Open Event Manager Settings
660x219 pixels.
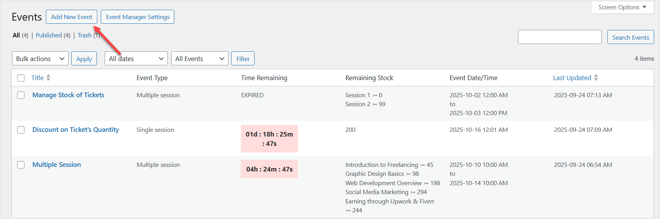137,17
